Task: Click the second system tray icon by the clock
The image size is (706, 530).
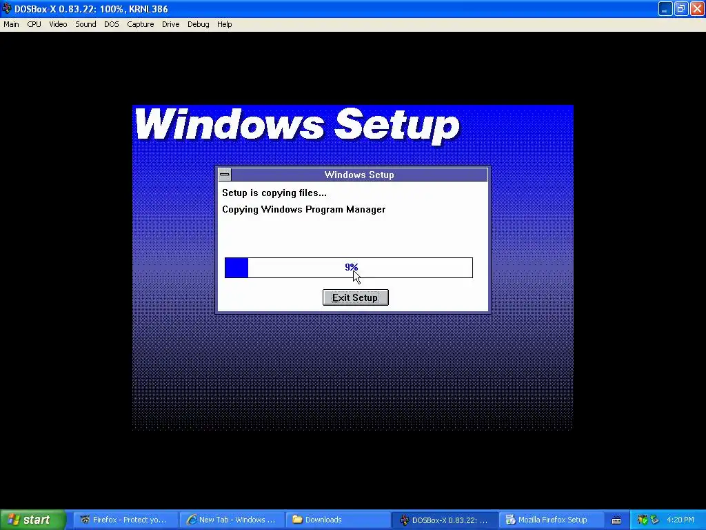Action: point(655,520)
